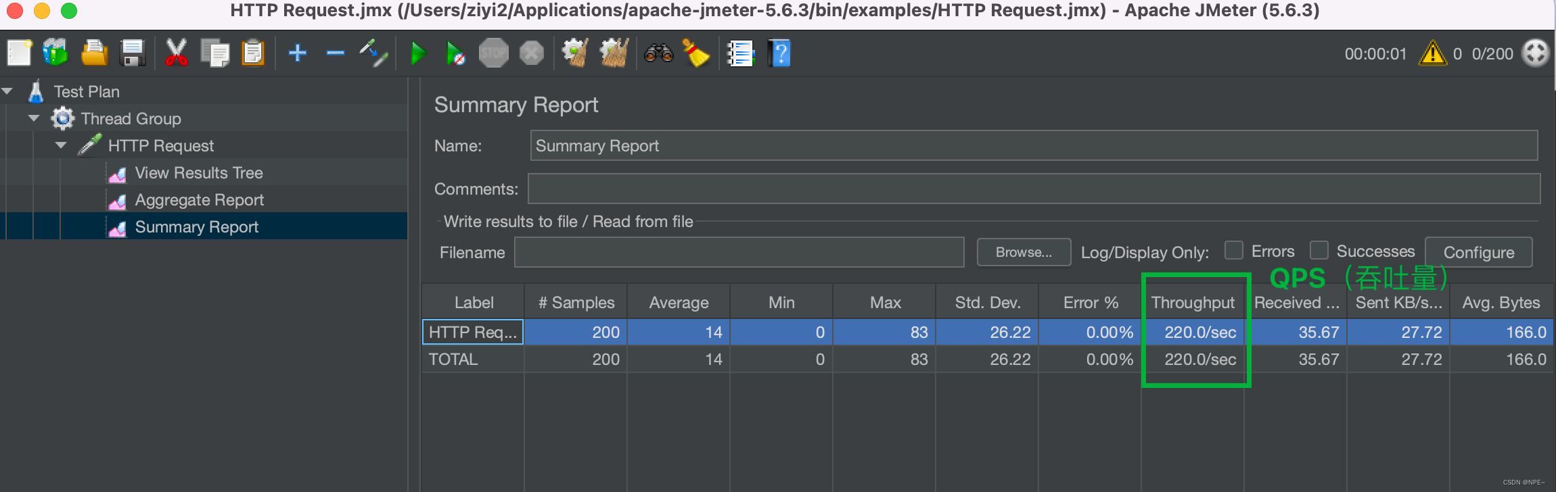Click the Average column header
This screenshot has height=492, width=1556.
tap(679, 303)
